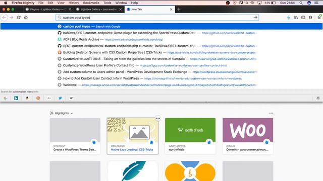Open the Library icon
This screenshot has height=181, width=323.
pyautogui.click(x=296, y=18)
